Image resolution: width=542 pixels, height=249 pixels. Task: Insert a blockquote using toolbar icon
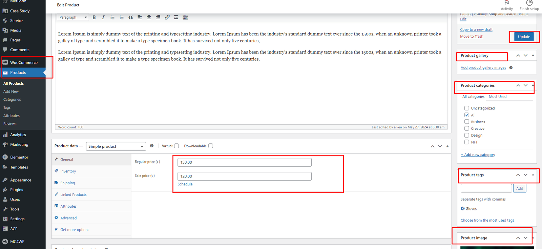[130, 17]
